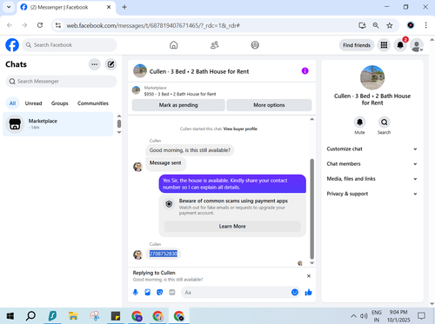Start a new message with compose icon
Screen dimensions: 435x324
(x=110, y=64)
